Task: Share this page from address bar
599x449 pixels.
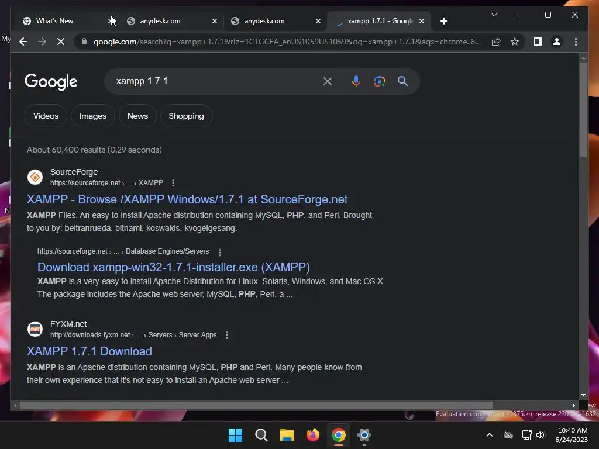Action: pos(496,42)
